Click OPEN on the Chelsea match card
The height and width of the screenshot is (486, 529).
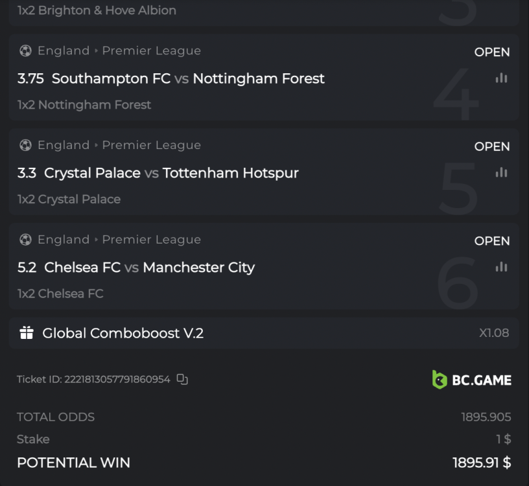(491, 240)
